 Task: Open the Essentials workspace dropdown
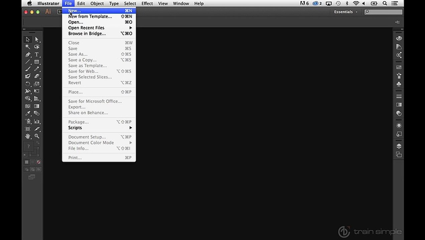pos(345,12)
